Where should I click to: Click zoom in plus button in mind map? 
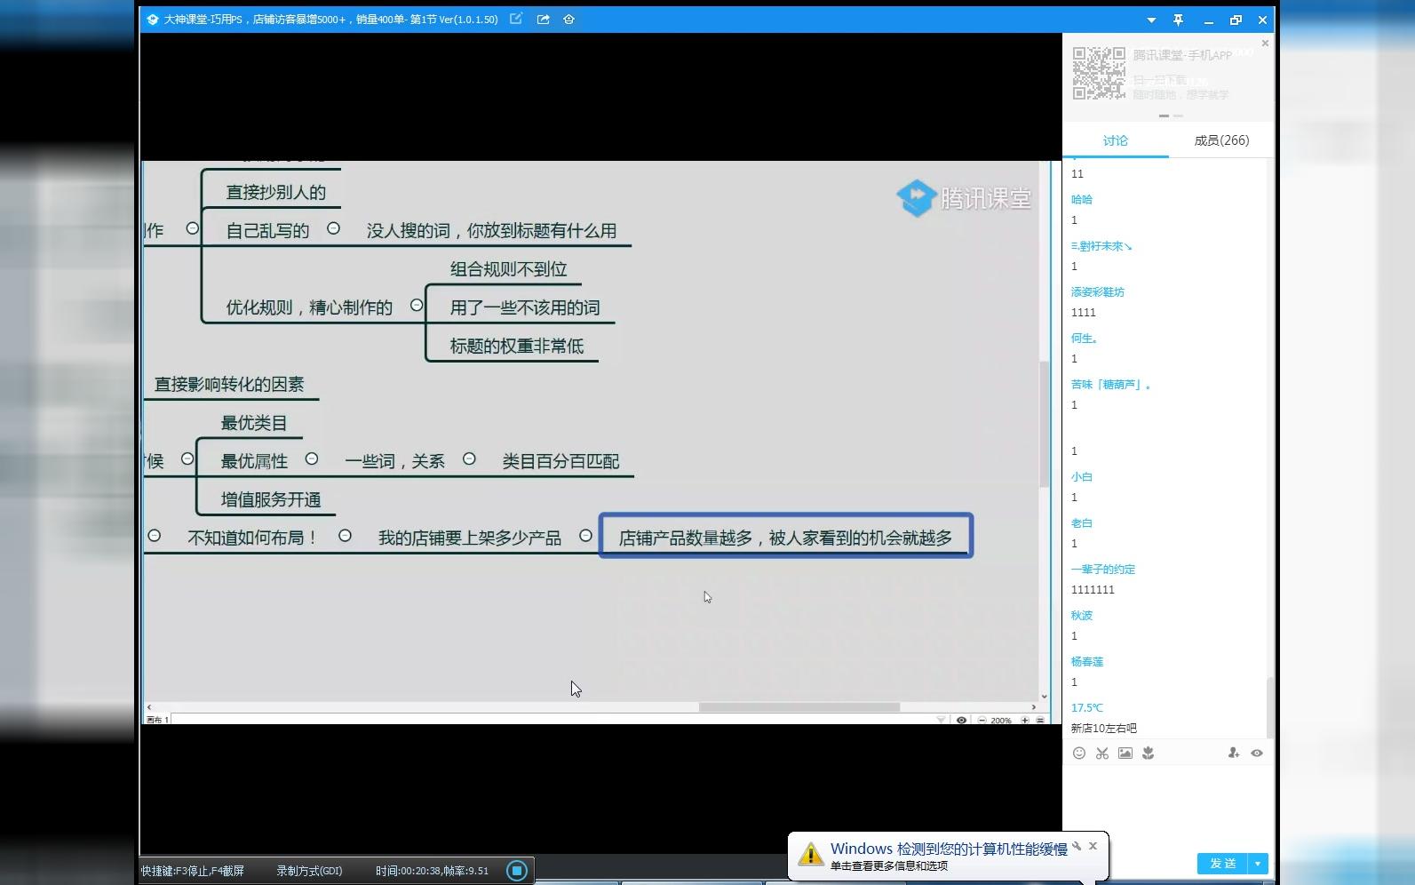pos(1024,720)
